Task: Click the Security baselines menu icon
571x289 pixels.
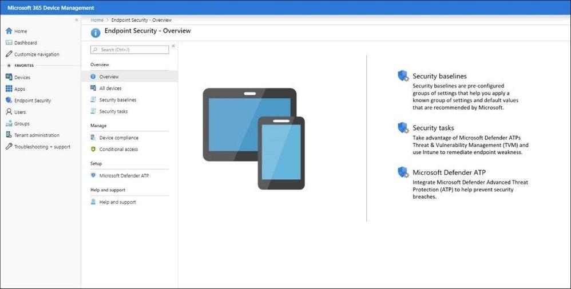Action: tap(93, 99)
